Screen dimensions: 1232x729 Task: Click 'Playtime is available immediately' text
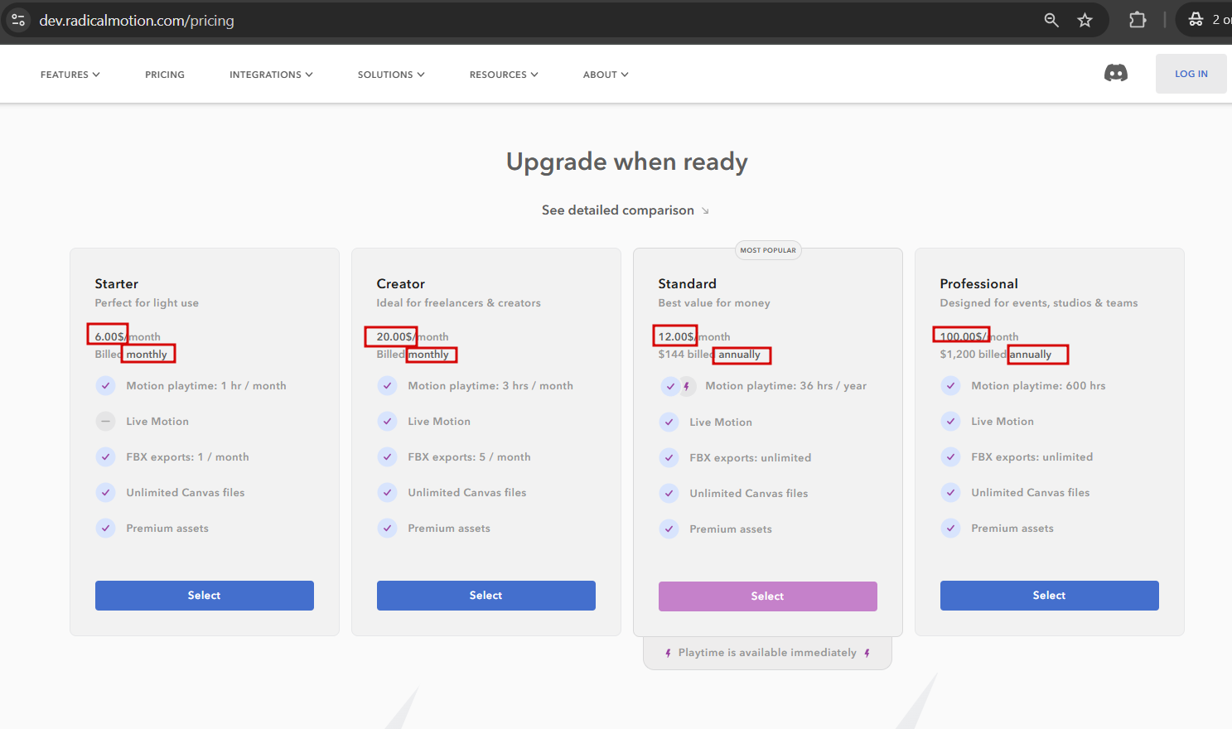pos(767,653)
